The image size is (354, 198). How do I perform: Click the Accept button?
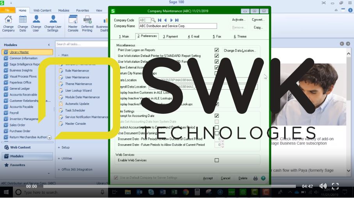tap(208, 178)
